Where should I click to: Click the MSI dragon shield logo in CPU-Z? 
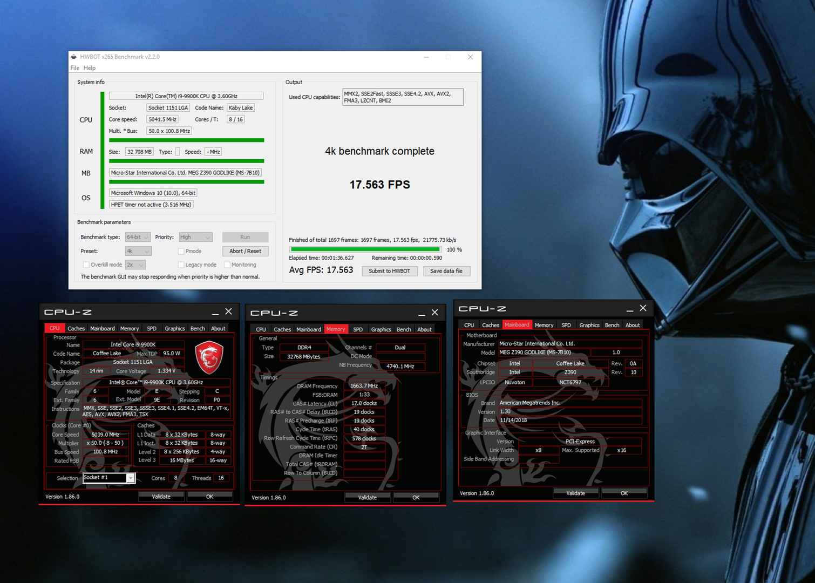[209, 357]
